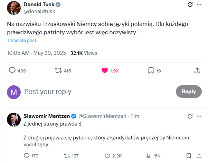Open Donald Tusk's profile picture
This screenshot has height=163, width=208.
(x=13, y=8)
